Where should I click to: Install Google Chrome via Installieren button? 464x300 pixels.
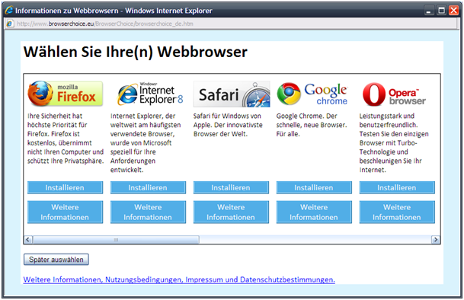[314, 187]
